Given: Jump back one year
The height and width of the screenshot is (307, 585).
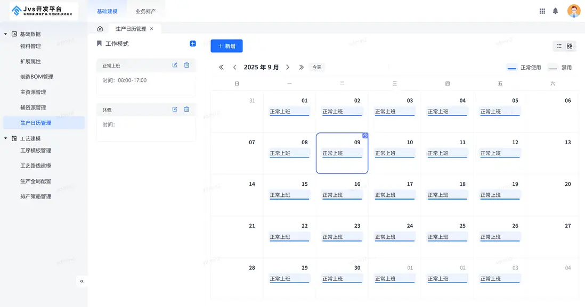Looking at the screenshot, I should click(x=222, y=68).
